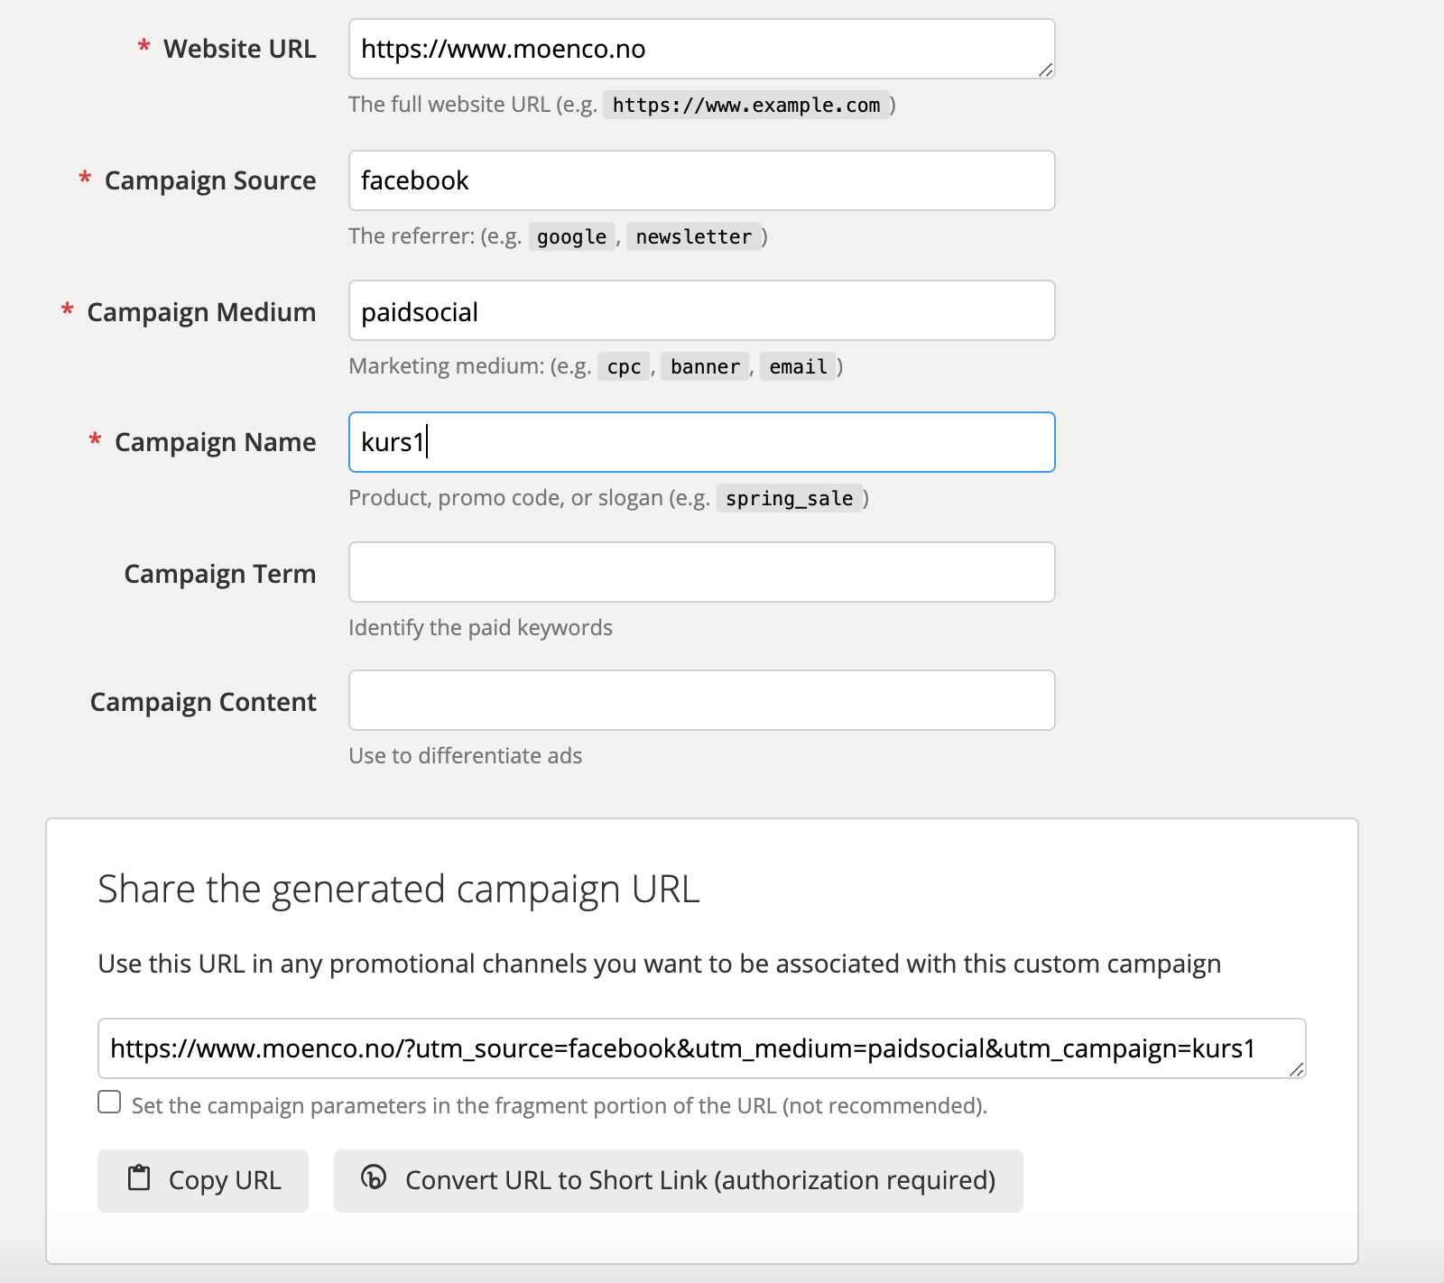The image size is (1444, 1283).
Task: Select the generated campaign URL text box
Action: [702, 1048]
